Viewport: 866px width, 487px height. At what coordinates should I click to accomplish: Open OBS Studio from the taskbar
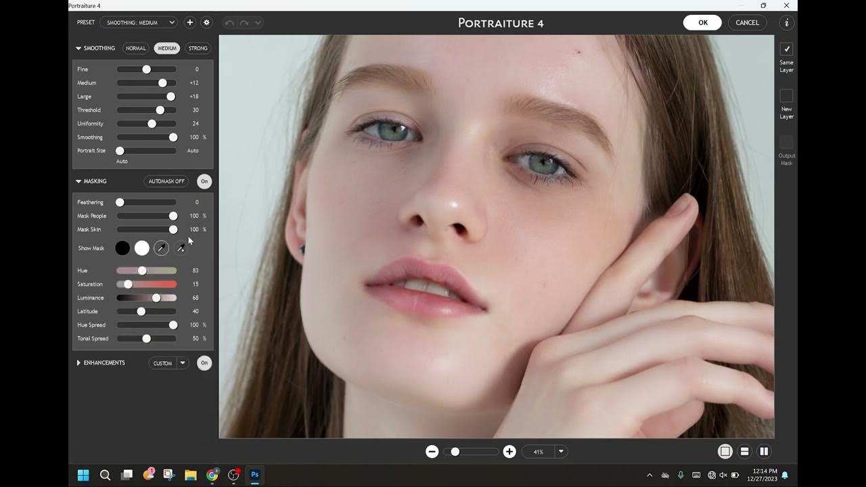pos(234,475)
